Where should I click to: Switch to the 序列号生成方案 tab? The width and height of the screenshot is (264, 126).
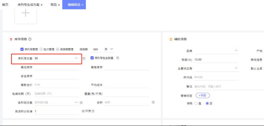coord(28,5)
